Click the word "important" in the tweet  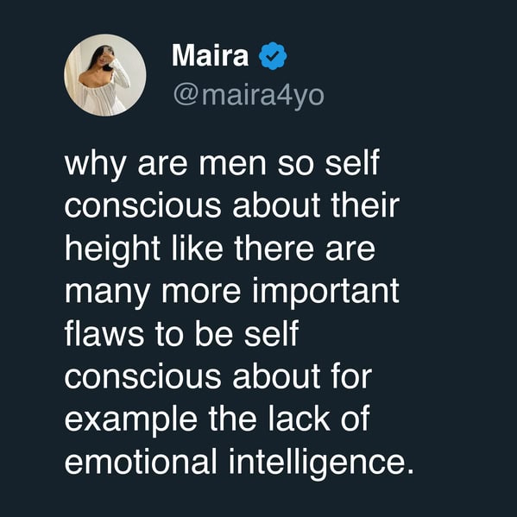pos(325,292)
